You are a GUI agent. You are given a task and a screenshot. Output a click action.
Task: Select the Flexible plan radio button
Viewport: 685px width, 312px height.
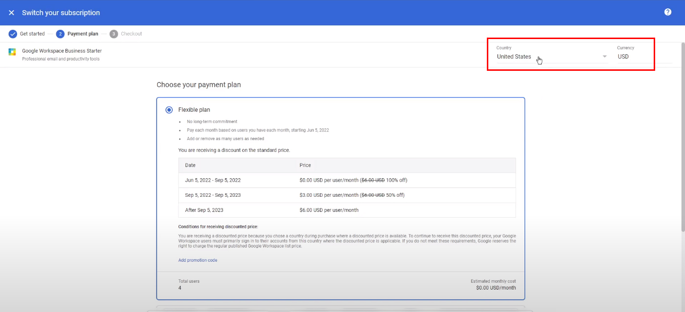pyautogui.click(x=169, y=110)
